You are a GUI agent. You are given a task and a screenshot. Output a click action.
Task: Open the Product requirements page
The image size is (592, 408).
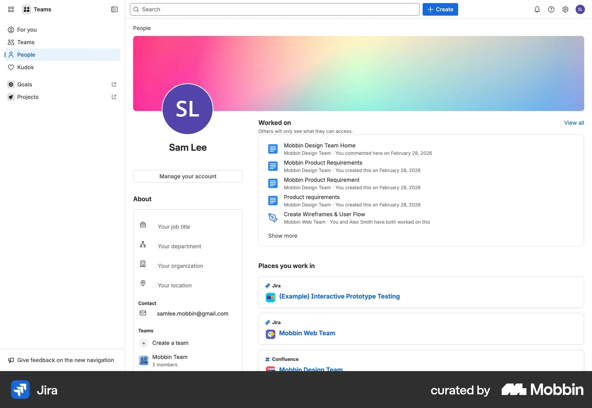[311, 197]
